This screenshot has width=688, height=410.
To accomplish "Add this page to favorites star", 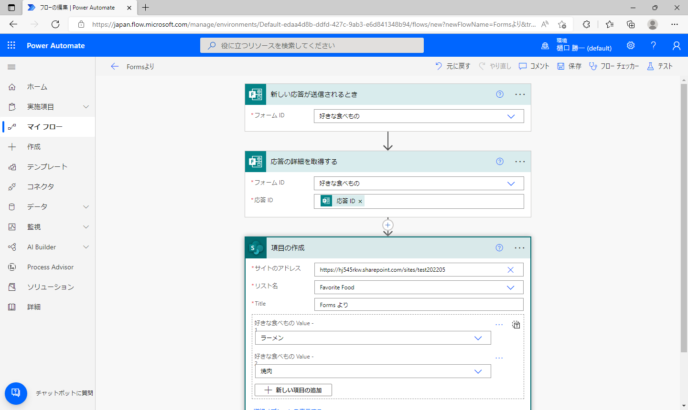I will click(562, 24).
